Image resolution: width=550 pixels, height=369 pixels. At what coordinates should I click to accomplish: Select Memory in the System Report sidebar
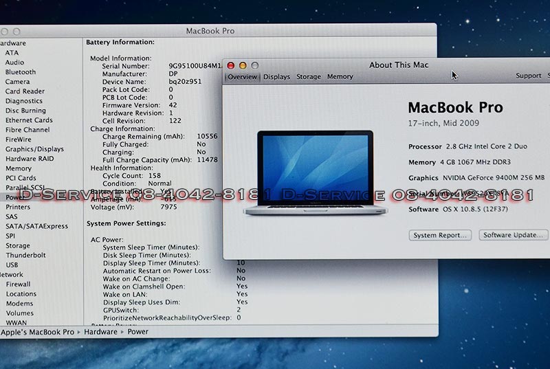click(19, 168)
